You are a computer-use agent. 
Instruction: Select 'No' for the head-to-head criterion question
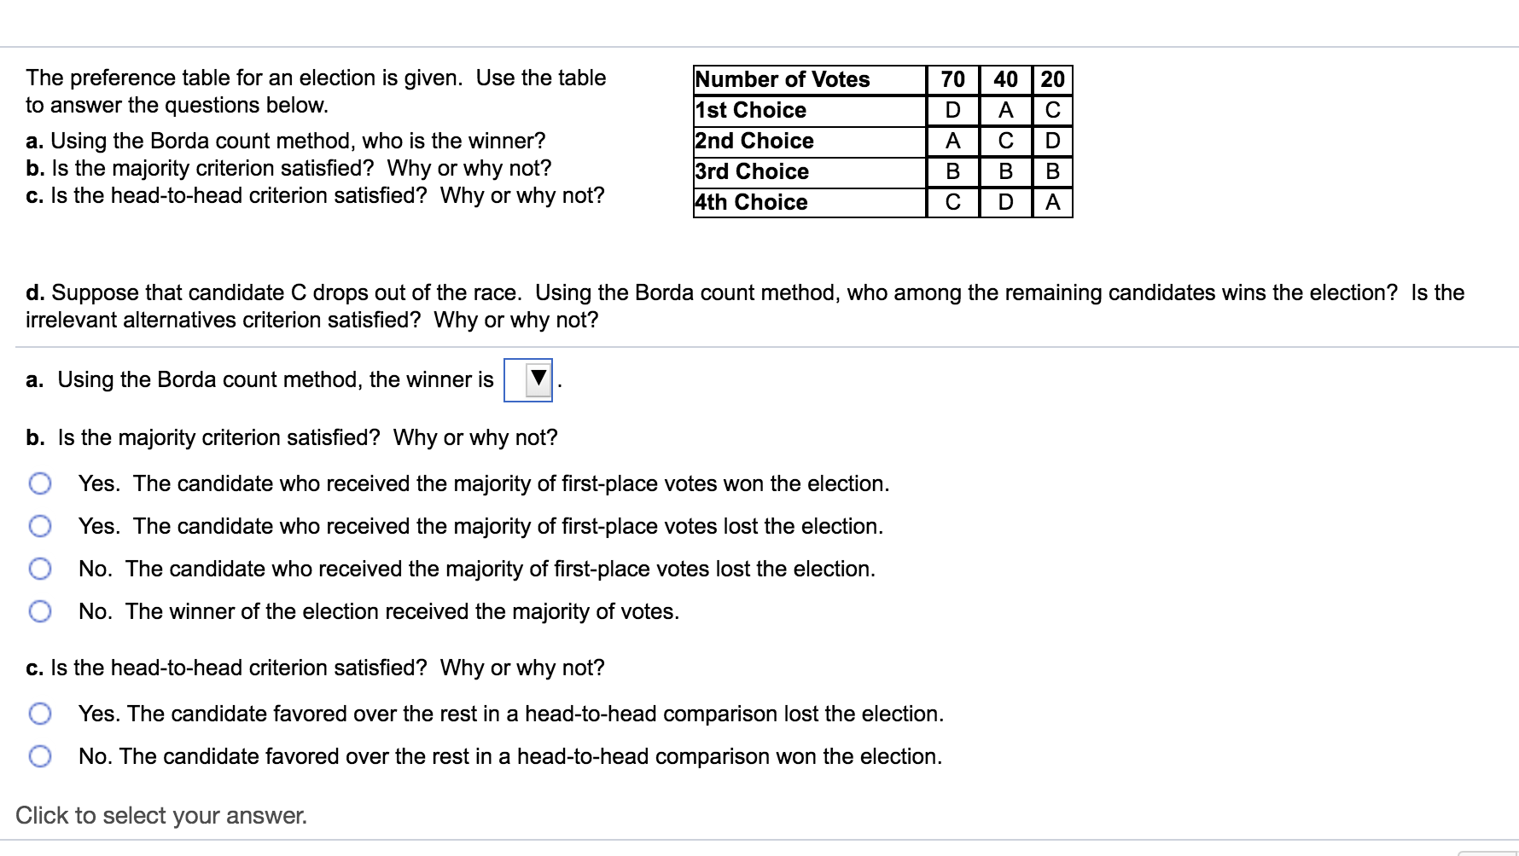pyautogui.click(x=39, y=756)
